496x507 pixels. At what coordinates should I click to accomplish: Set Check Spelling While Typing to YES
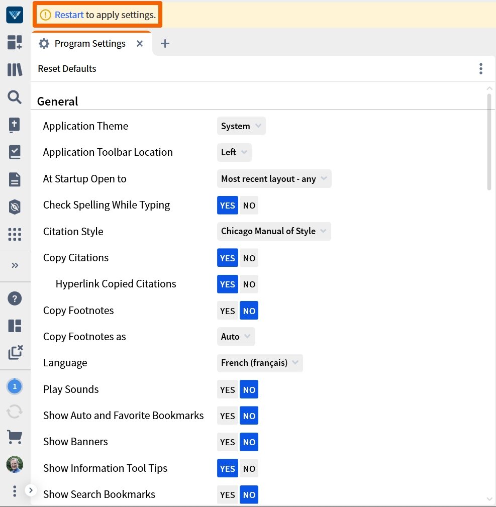(228, 206)
